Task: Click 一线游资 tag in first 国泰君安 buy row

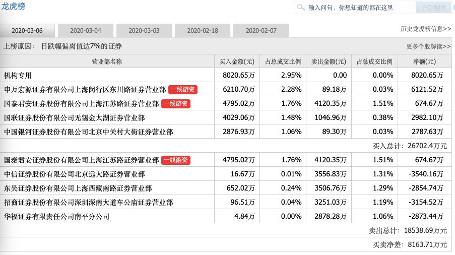Action: (175, 103)
